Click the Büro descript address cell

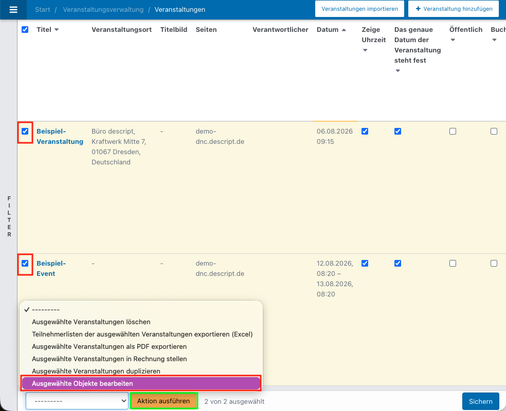point(119,146)
